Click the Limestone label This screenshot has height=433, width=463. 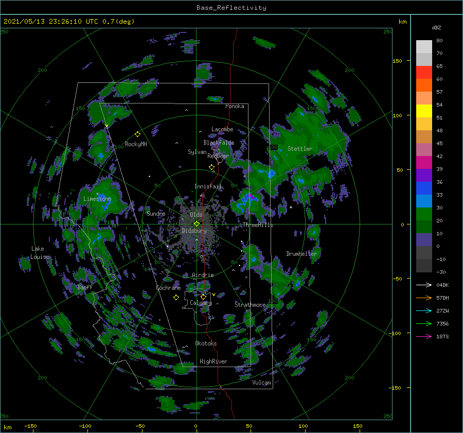click(x=97, y=199)
